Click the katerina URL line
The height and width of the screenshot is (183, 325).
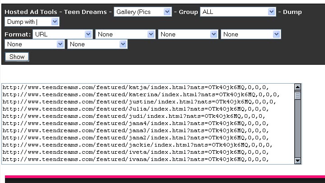[141, 94]
